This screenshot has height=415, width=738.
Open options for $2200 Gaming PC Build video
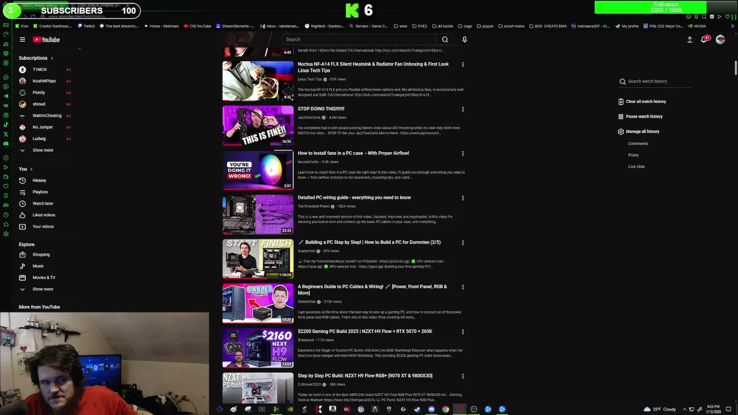pos(462,331)
